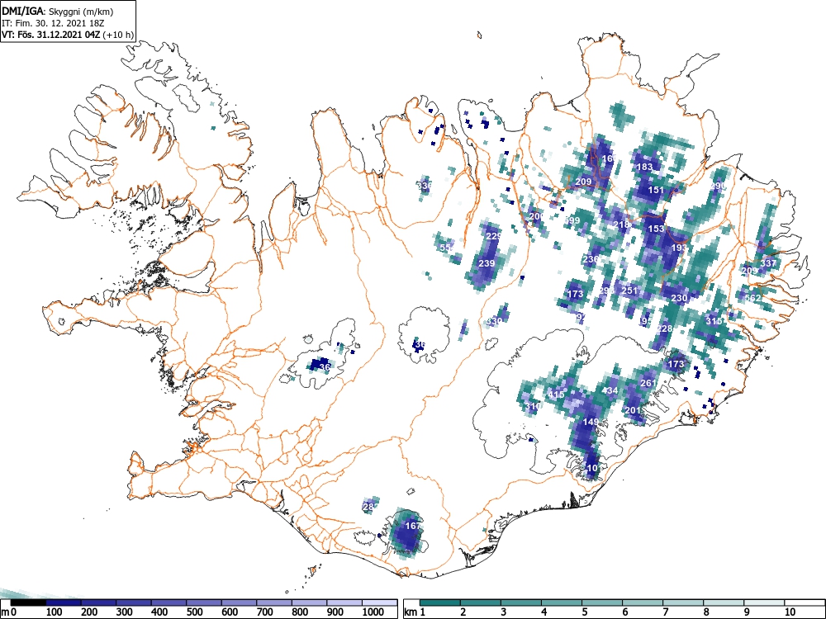Click the 800 tick label on the metre legend
Screen dimensions: 826x619
[x=300, y=612]
